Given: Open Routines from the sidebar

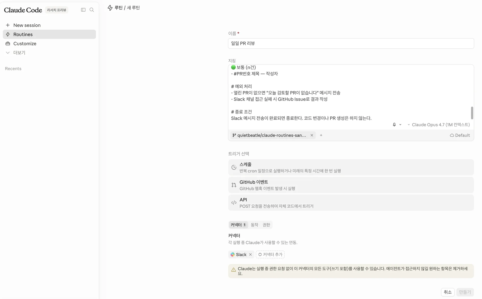Looking at the screenshot, I should 23,34.
